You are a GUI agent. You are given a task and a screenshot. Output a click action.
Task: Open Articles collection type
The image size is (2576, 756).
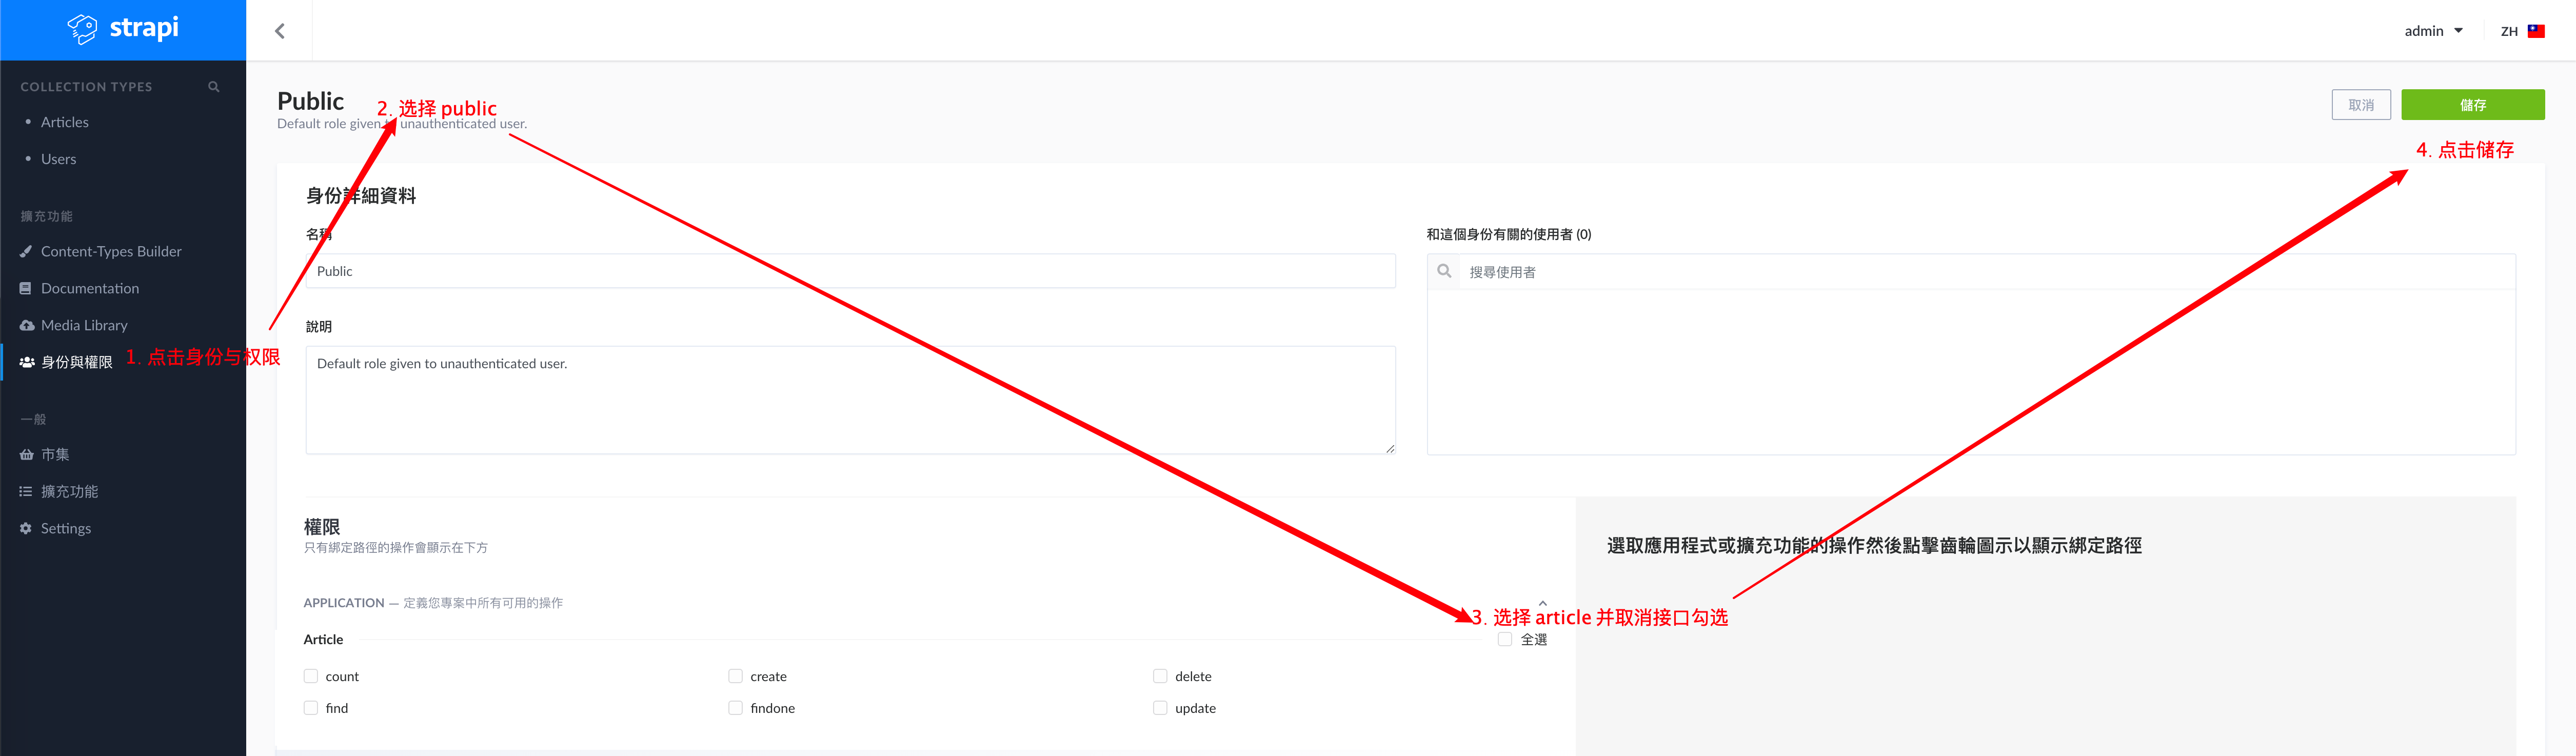[65, 122]
